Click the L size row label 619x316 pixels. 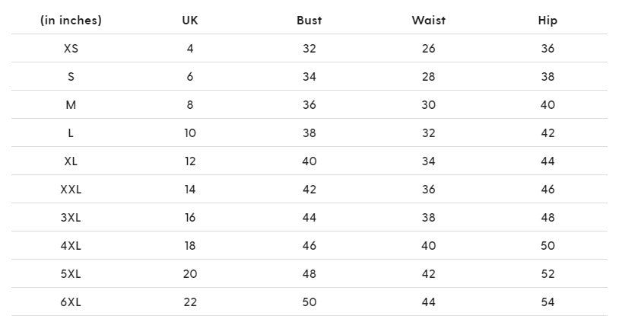[71, 133]
